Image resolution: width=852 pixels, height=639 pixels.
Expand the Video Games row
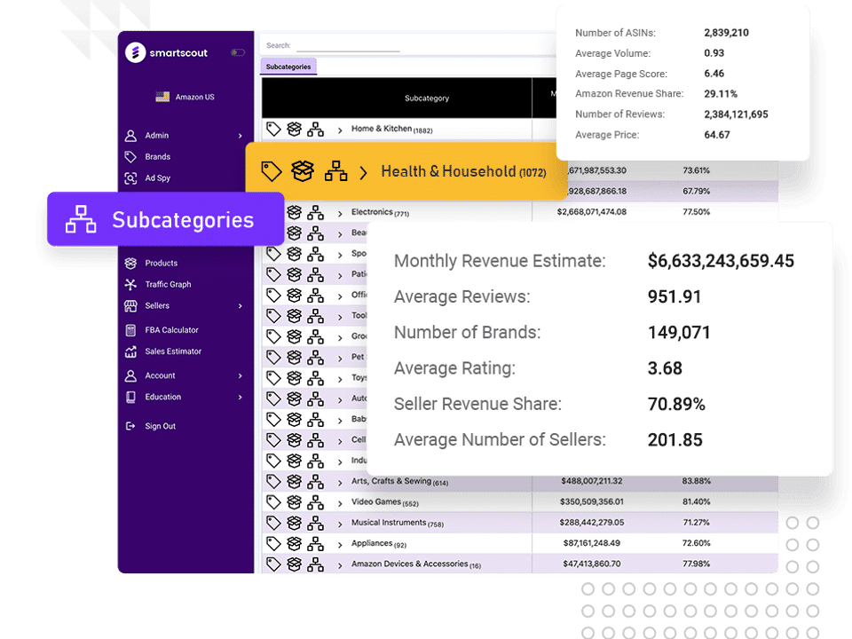pyautogui.click(x=340, y=503)
